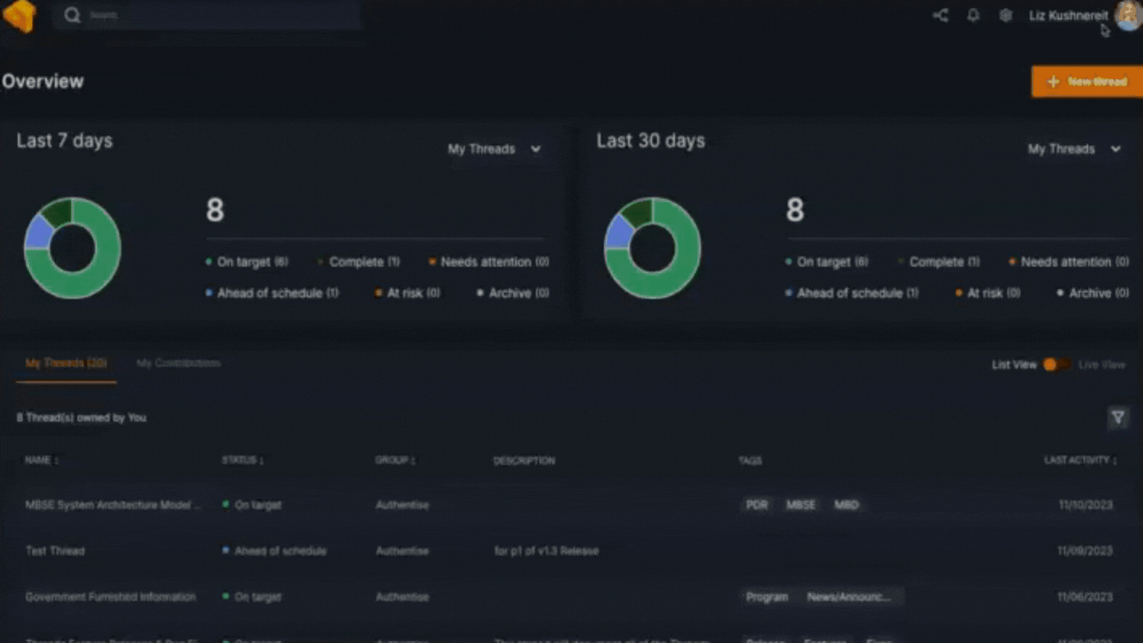This screenshot has height=643, width=1143.
Task: Open the settings gear icon
Action: coord(1005,15)
